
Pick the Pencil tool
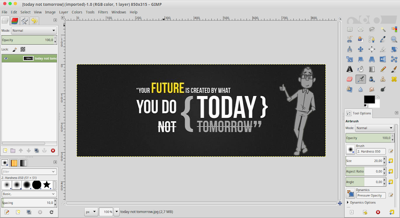(383, 69)
